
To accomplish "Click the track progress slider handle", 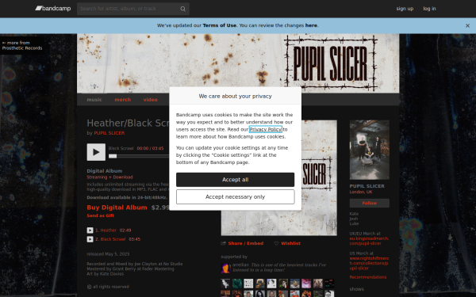I will click(x=113, y=156).
